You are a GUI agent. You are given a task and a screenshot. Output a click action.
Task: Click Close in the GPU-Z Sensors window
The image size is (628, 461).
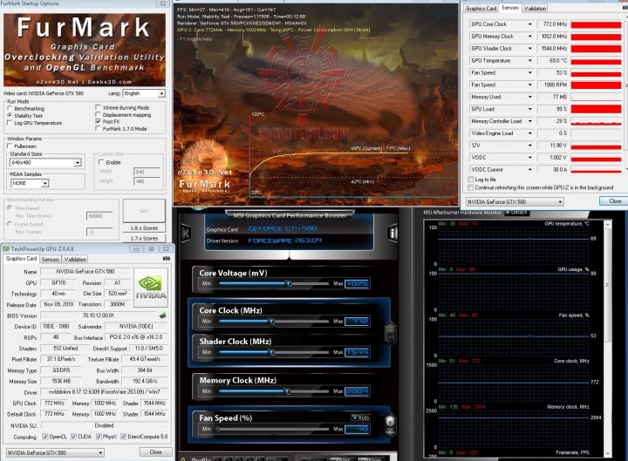[614, 201]
